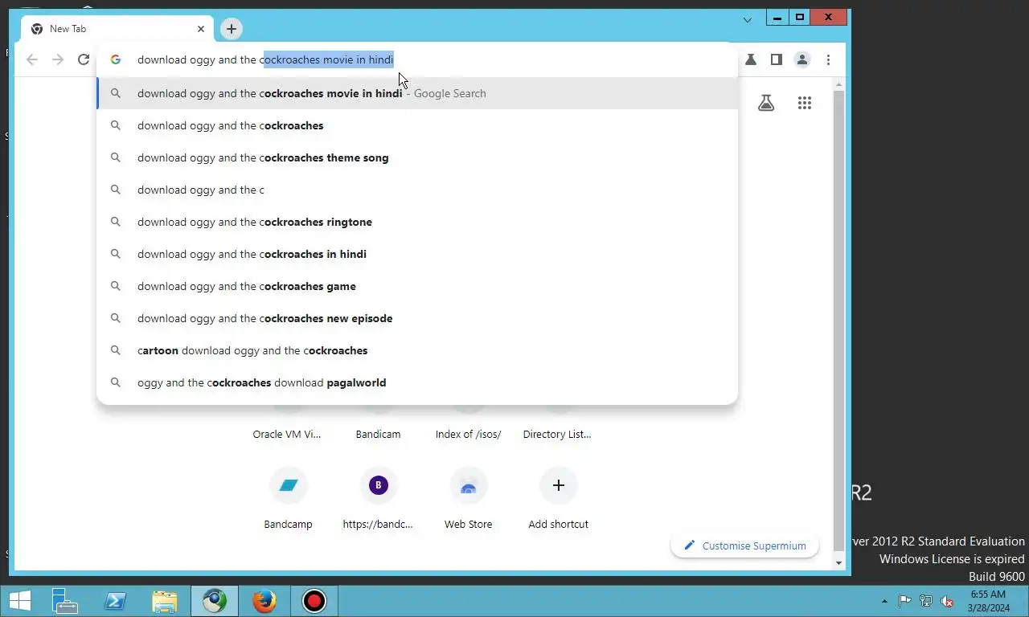The width and height of the screenshot is (1029, 617).
Task: Click the muted volume tray icon
Action: 947,601
